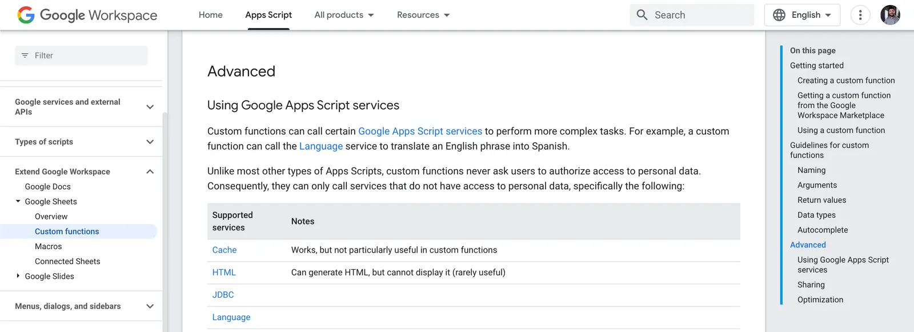The image size is (914, 332).
Task: Open the All products dropdown
Action: [344, 15]
